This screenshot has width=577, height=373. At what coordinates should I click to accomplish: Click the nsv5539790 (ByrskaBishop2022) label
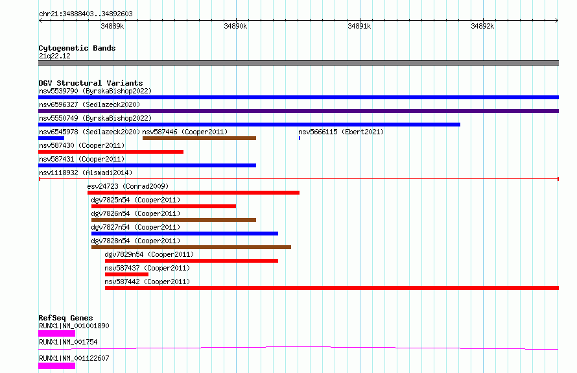pos(95,91)
